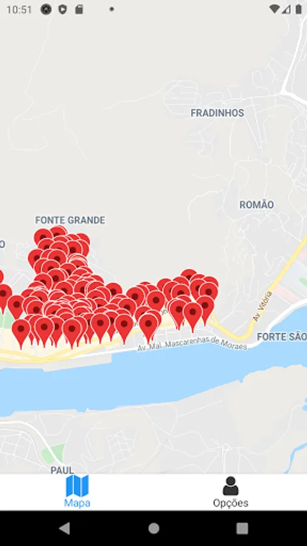
Task: Tap the clock showing 10:51 in the status bar
Action: (19, 9)
